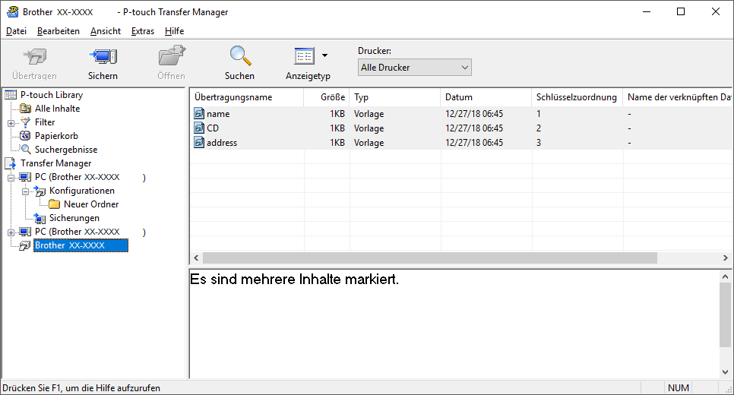Click the Alle Inhalte icon in tree
Screen dimensions: 734x395
(x=25, y=109)
